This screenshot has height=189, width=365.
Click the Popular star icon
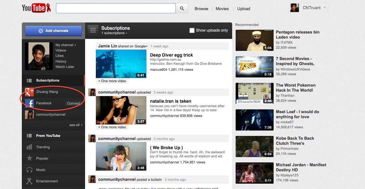point(29,158)
